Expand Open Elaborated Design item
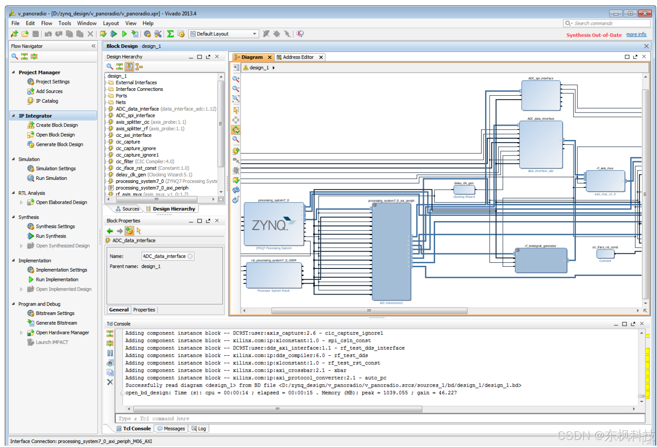Image resolution: width=657 pixels, height=447 pixels. pos(21,202)
